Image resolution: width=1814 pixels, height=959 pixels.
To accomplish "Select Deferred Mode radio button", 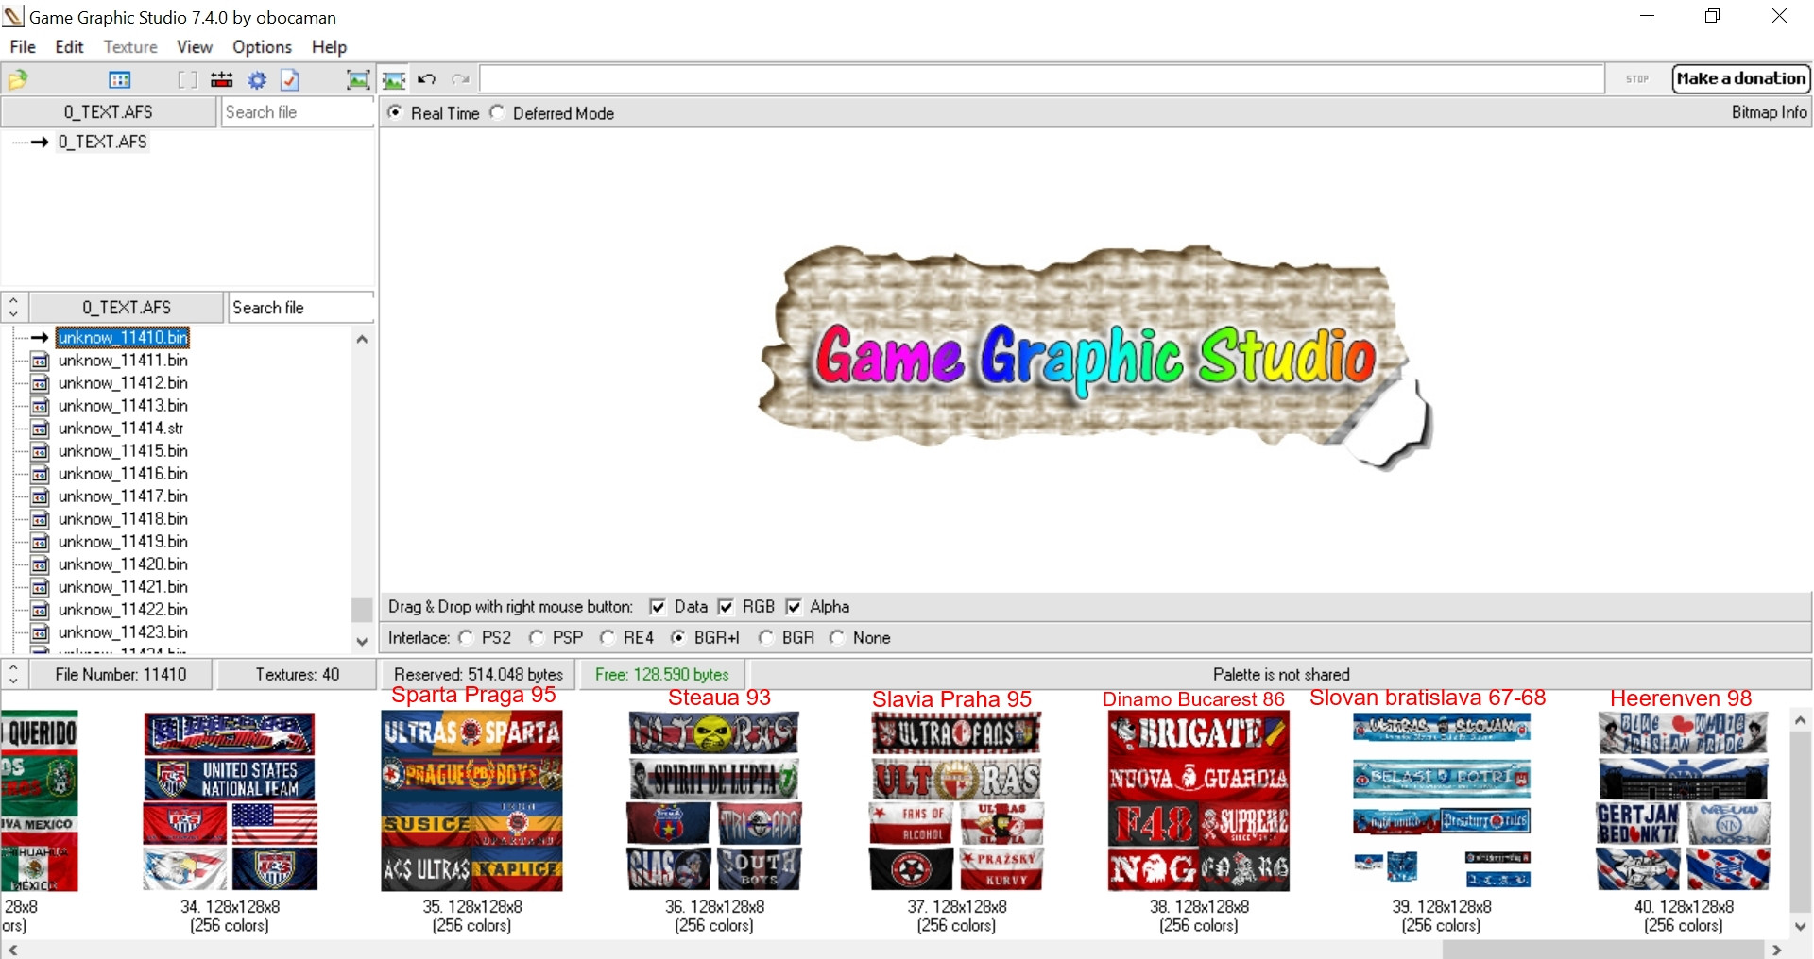I will pos(497,112).
